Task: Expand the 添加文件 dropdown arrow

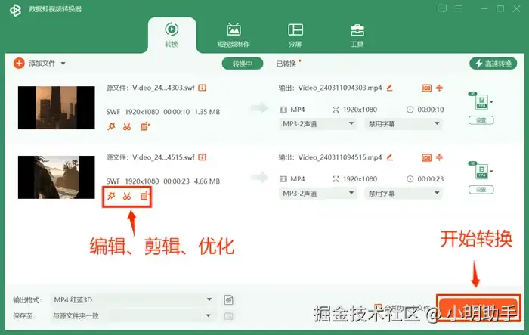Action: pos(63,64)
